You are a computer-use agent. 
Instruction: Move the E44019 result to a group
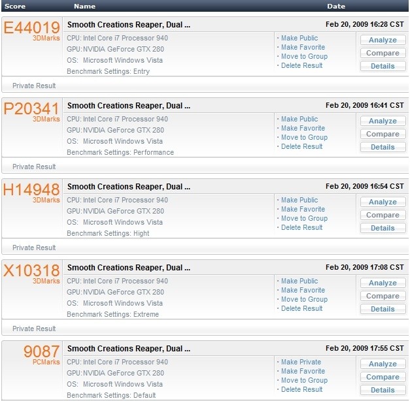coord(304,56)
